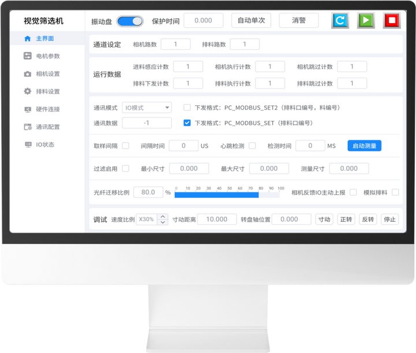Viewport: 416px width, 353px height.
Task: Open the 通讯模式 IO模式 dropdown
Action: [147, 107]
